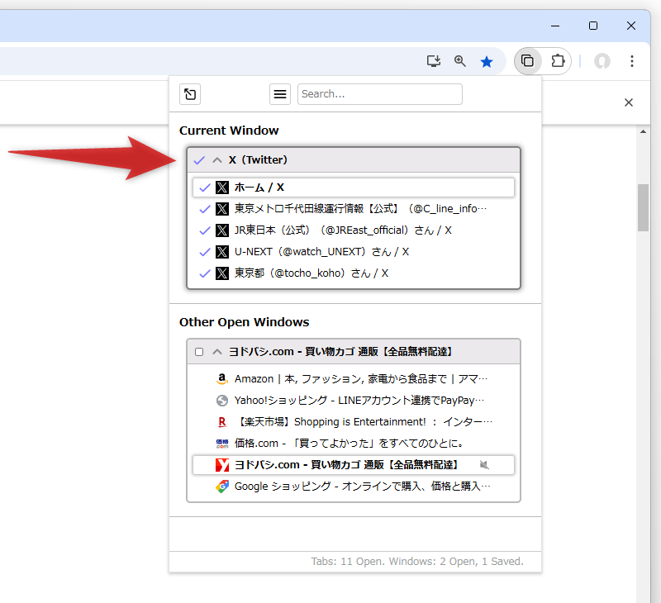This screenshot has width=661, height=603.
Task: Toggle saved checkmark for X (Twitter) window
Action: (x=199, y=160)
